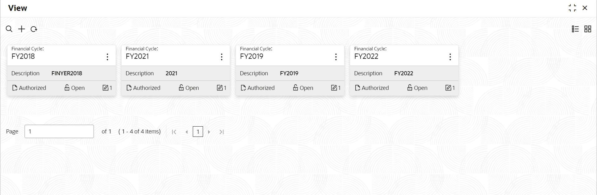Go to the first page

coord(174,132)
